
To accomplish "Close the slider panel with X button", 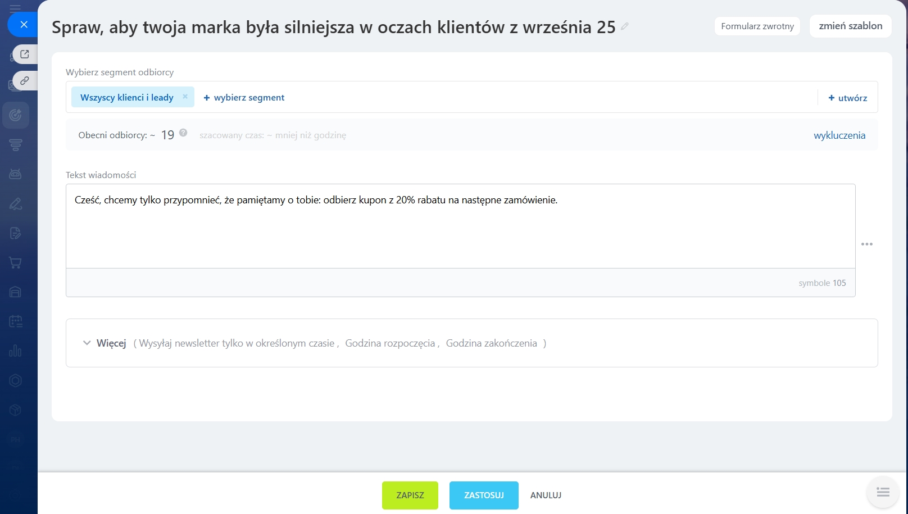I will pyautogui.click(x=24, y=25).
